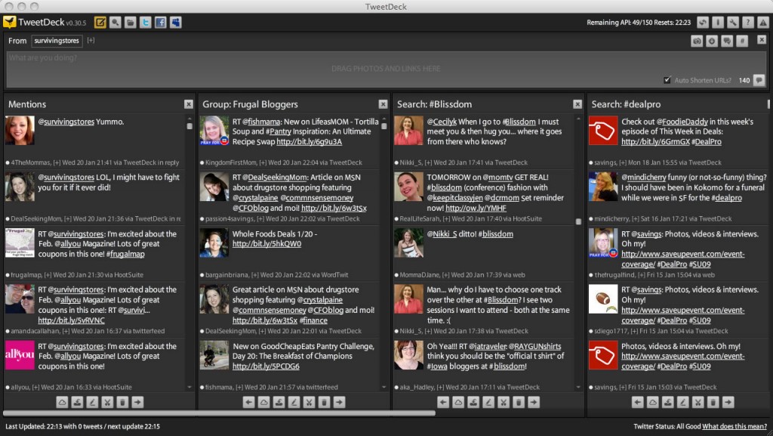Click the What are you doing? text field
Screen dimensions: 773x436
(386, 70)
